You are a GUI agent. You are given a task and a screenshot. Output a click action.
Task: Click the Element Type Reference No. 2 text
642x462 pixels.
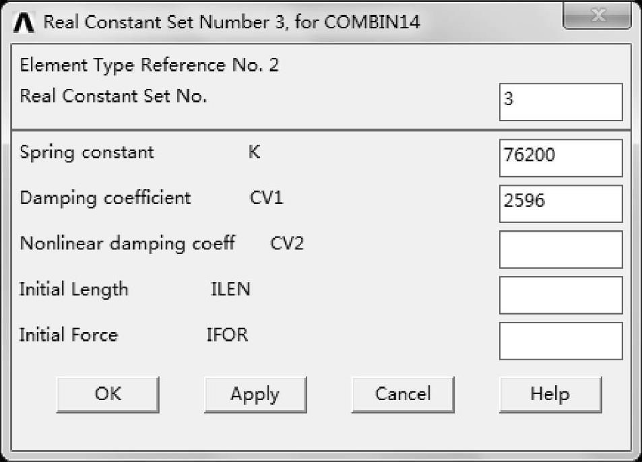coord(149,65)
